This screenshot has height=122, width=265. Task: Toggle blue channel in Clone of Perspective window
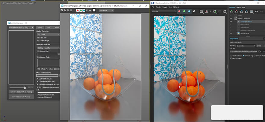84,10
